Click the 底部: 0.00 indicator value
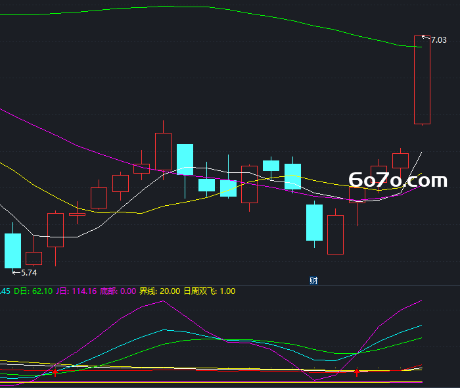Image resolution: width=460 pixels, height=388 pixels. point(118,291)
